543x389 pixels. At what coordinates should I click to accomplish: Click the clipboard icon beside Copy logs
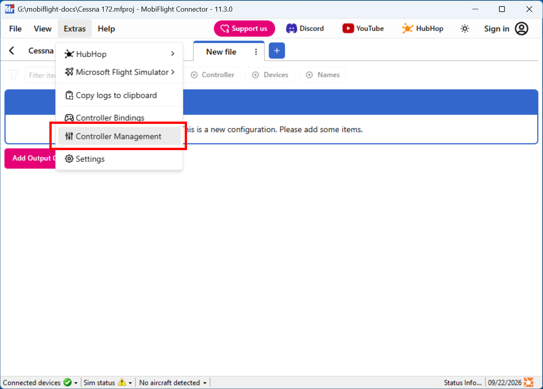[69, 95]
